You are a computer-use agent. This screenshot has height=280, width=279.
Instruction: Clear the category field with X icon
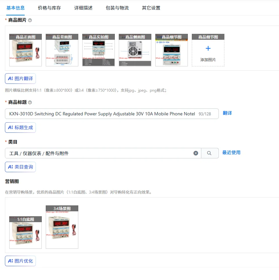(196, 153)
